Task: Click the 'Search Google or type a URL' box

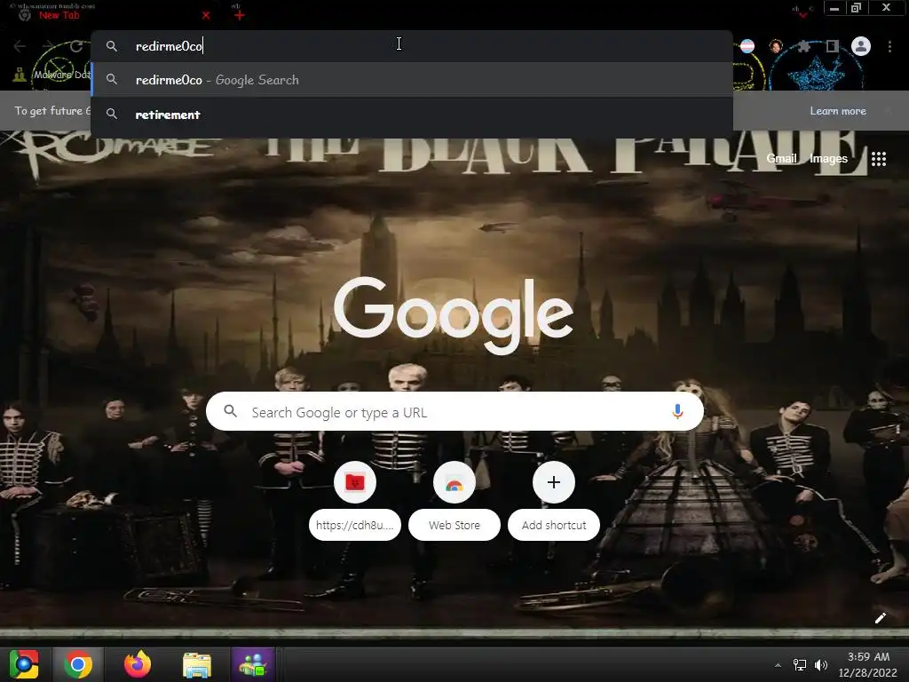Action: (x=455, y=412)
